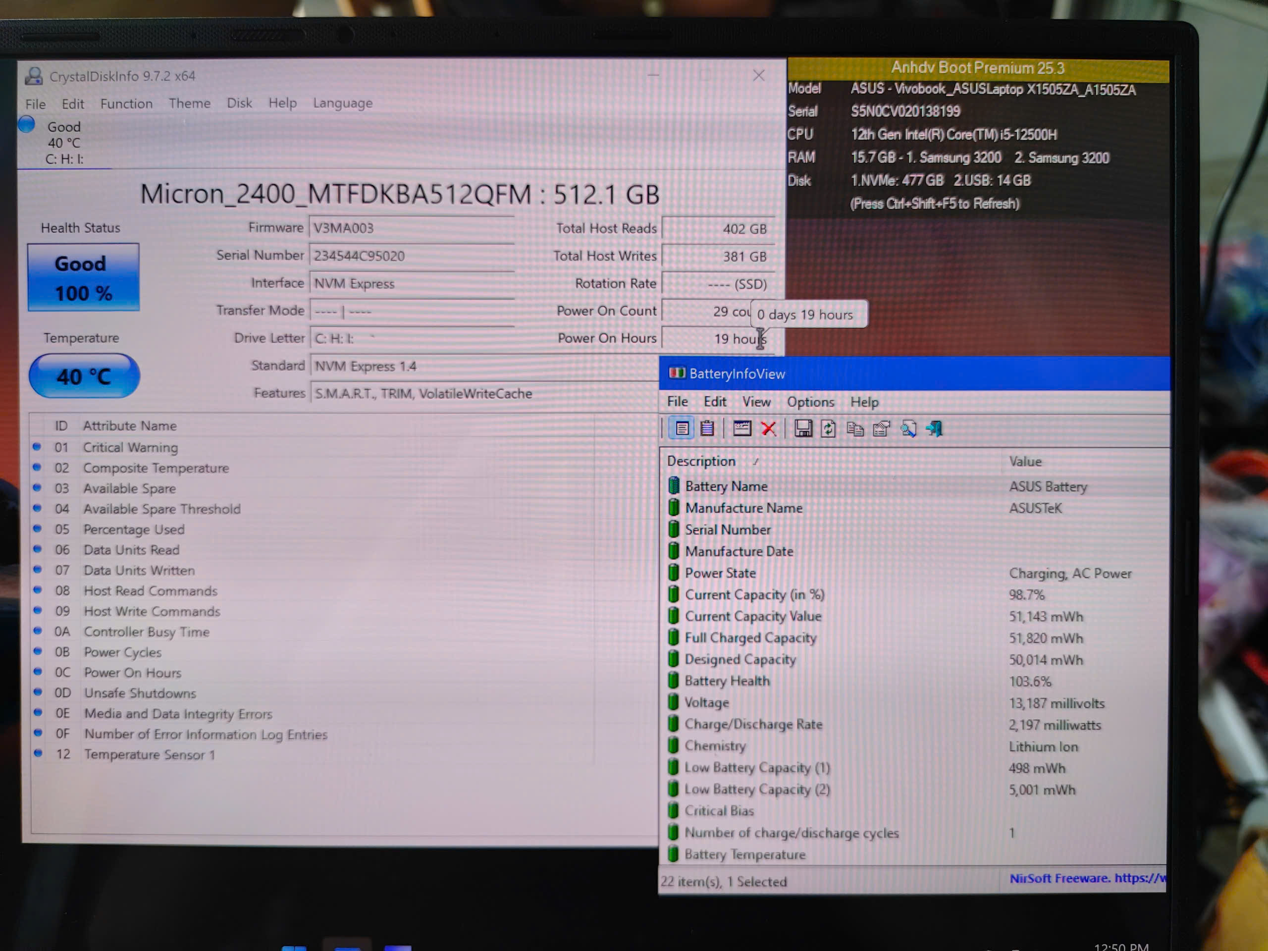
Task: Click the battery log clipboard icon
Action: 707,428
